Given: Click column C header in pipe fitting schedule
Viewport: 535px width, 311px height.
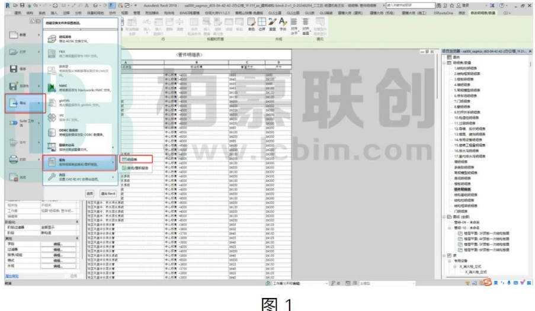Looking at the screenshot, I should [x=246, y=62].
